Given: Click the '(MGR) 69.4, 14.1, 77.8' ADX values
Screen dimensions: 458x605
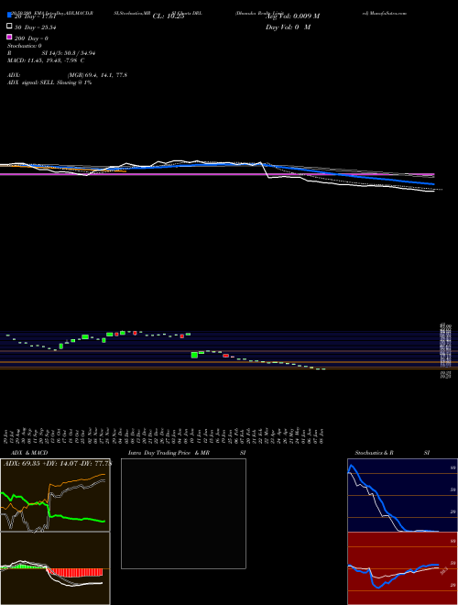Looking at the screenshot, I should point(97,75).
